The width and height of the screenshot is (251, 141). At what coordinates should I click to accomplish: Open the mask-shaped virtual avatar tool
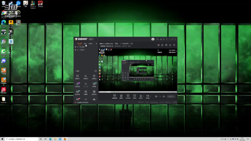77,92
